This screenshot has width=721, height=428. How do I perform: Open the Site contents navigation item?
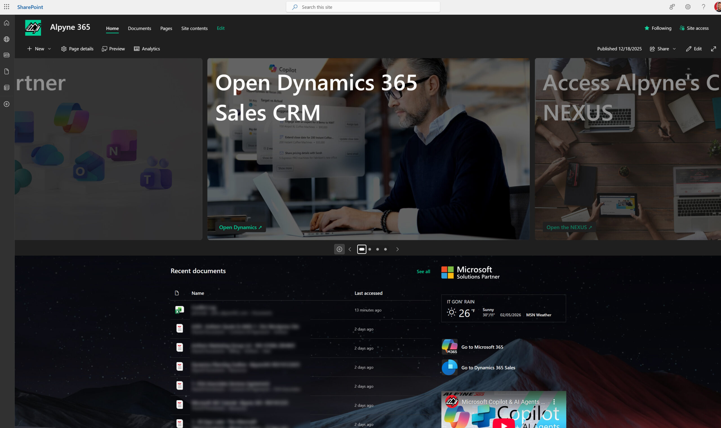pos(194,28)
